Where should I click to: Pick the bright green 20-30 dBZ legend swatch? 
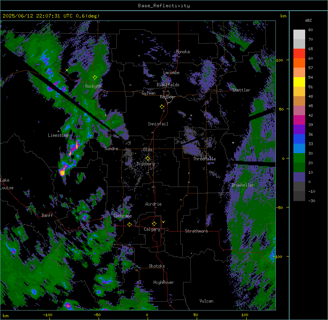(x=299, y=158)
